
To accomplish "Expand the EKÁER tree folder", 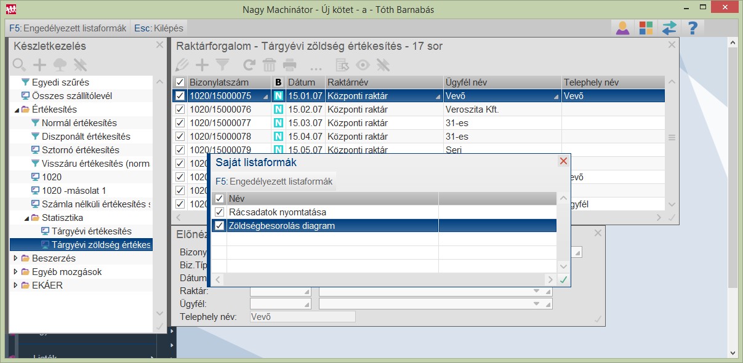I will [x=16, y=285].
